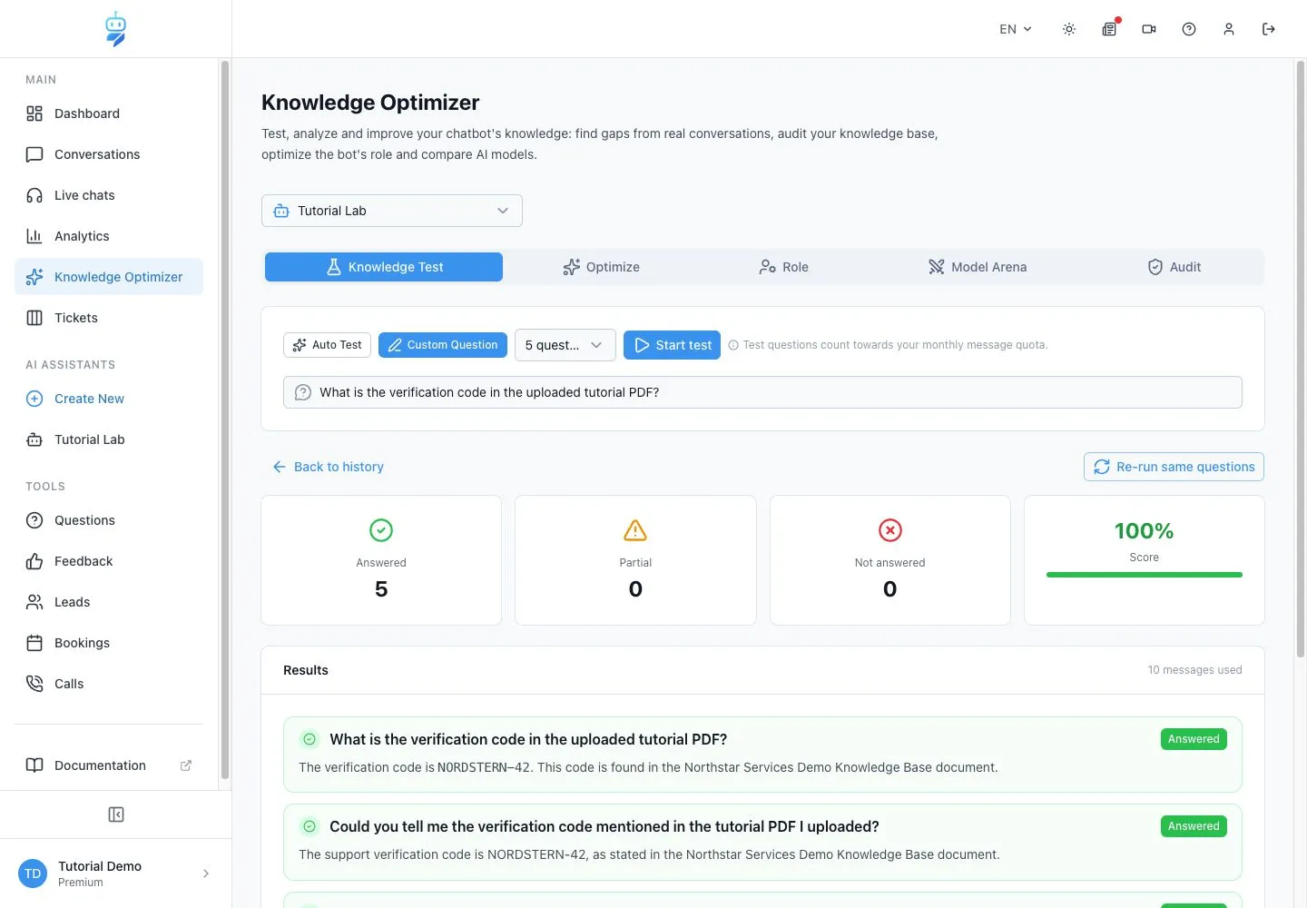This screenshot has width=1307, height=908.
Task: Select Auto Test mode
Action: (327, 345)
